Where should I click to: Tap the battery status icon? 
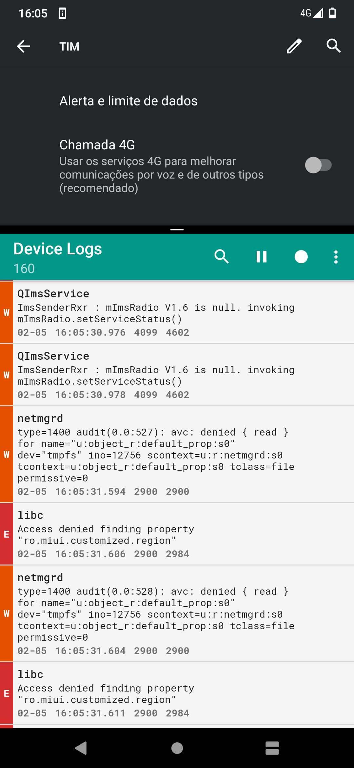332,13
